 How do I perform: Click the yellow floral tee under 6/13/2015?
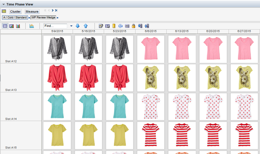[x=182, y=78]
